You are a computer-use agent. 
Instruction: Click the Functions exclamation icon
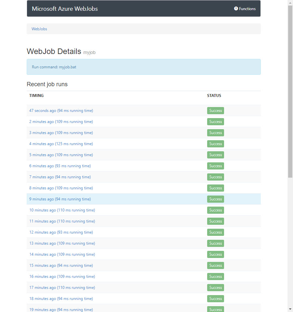tap(236, 8)
